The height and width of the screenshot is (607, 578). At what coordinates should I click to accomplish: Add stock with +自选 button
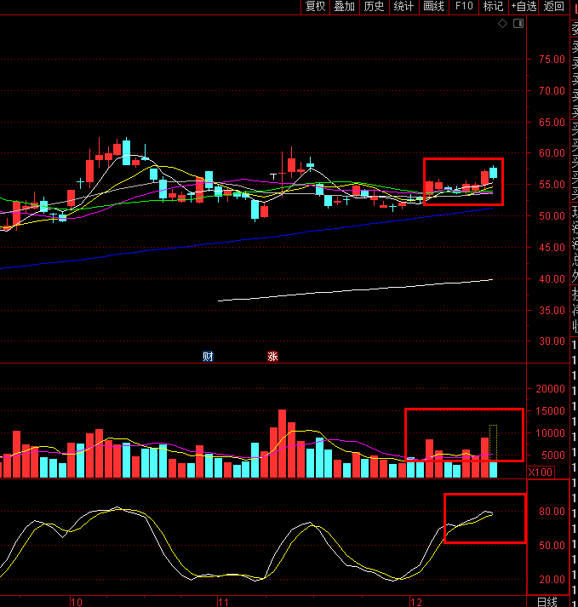524,7
